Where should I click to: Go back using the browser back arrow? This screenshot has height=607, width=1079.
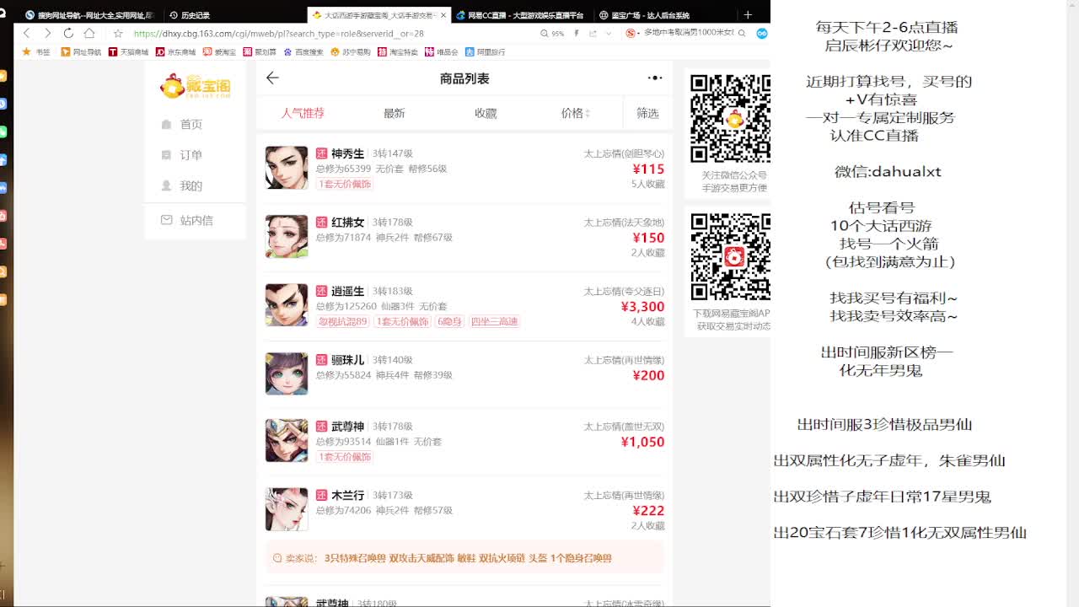(27, 33)
